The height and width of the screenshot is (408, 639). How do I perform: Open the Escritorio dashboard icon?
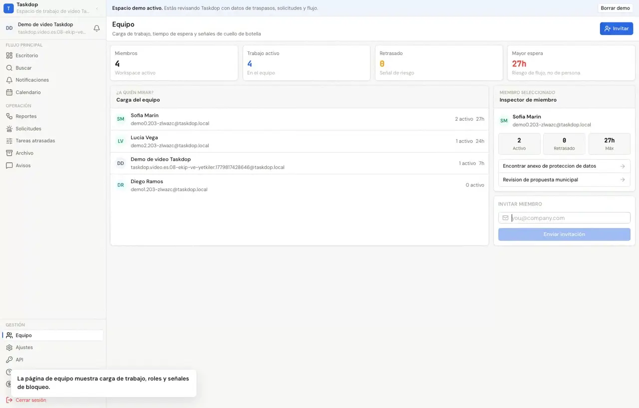(x=9, y=55)
